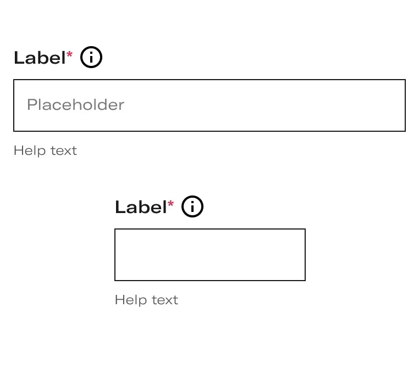419x369 pixels.
Task: Click the Help text under the wide field
Action: click(x=46, y=151)
